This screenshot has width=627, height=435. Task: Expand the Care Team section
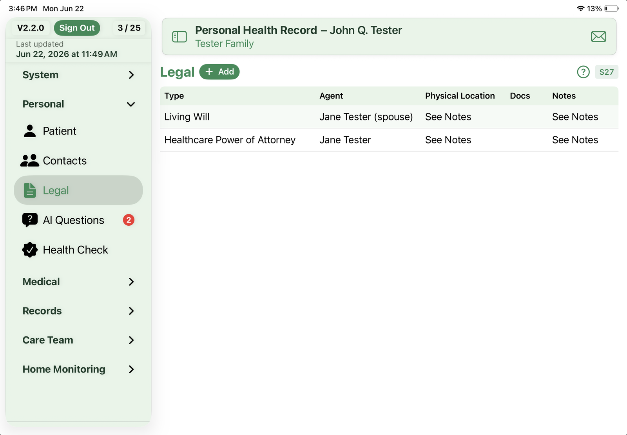[x=78, y=340]
